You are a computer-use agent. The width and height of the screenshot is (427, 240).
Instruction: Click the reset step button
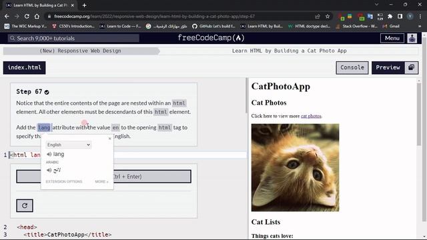pos(25,205)
